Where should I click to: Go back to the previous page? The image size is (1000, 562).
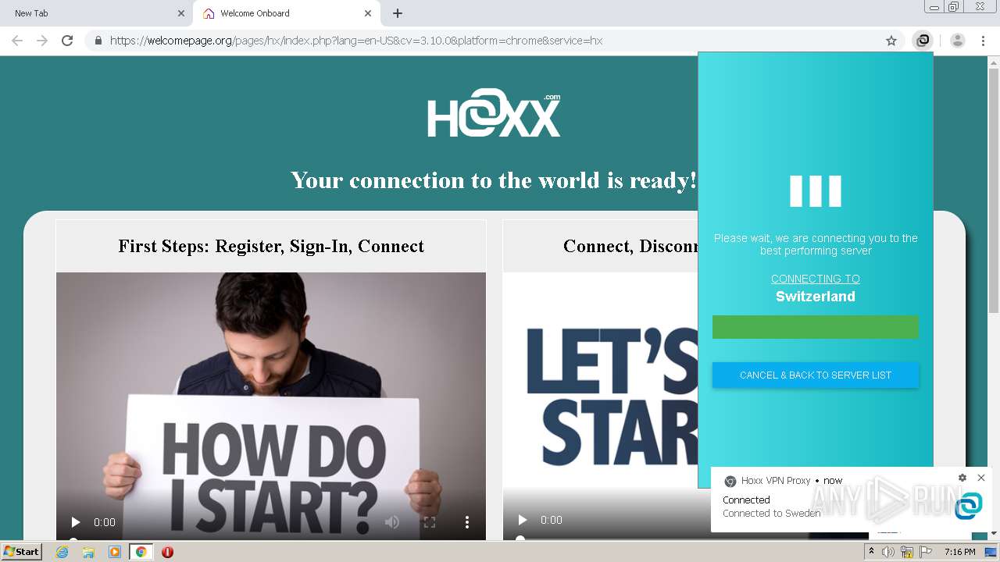(17, 41)
